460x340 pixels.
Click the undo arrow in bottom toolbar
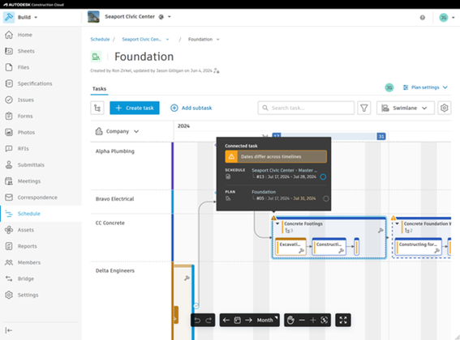click(x=197, y=321)
